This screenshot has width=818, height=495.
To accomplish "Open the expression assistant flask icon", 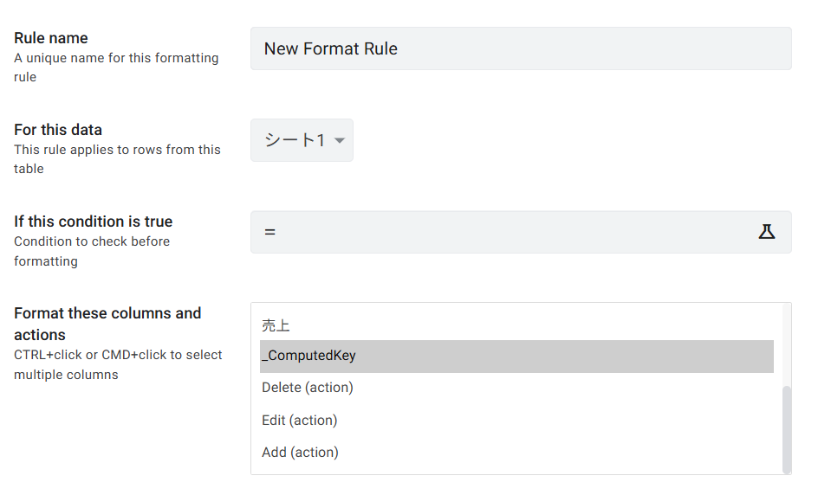I will [766, 232].
